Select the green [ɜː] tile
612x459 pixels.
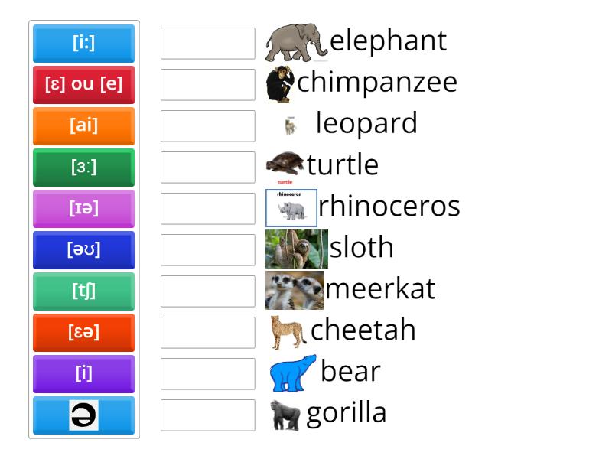pyautogui.click(x=83, y=168)
